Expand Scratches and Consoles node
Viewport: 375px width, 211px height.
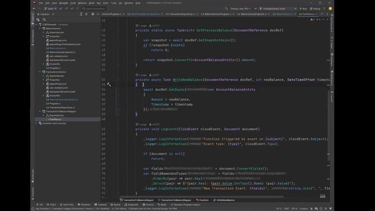pyautogui.click(x=36, y=123)
